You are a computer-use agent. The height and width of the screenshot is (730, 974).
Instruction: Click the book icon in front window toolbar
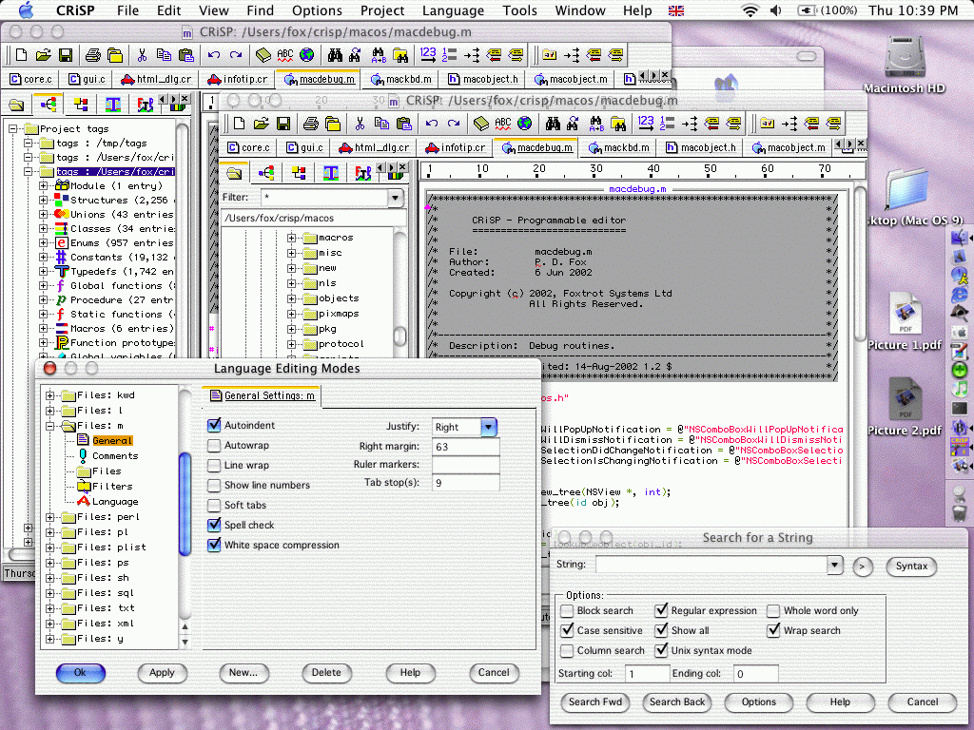click(481, 124)
